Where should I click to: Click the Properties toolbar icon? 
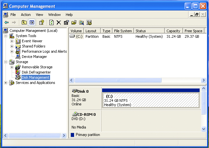[x=66, y=22]
